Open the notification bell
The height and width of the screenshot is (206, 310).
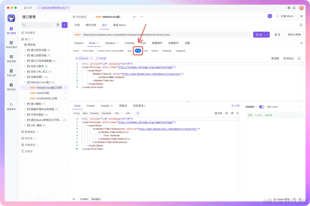(294, 8)
